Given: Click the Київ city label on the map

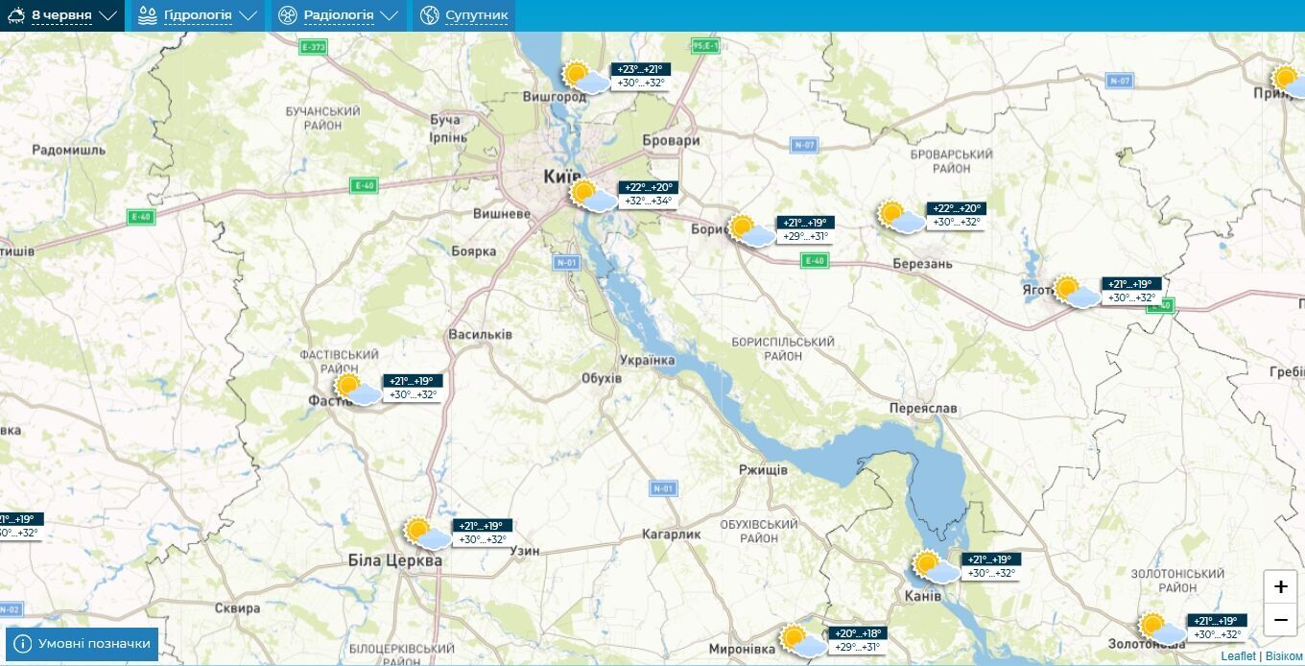Looking at the screenshot, I should point(561,176).
